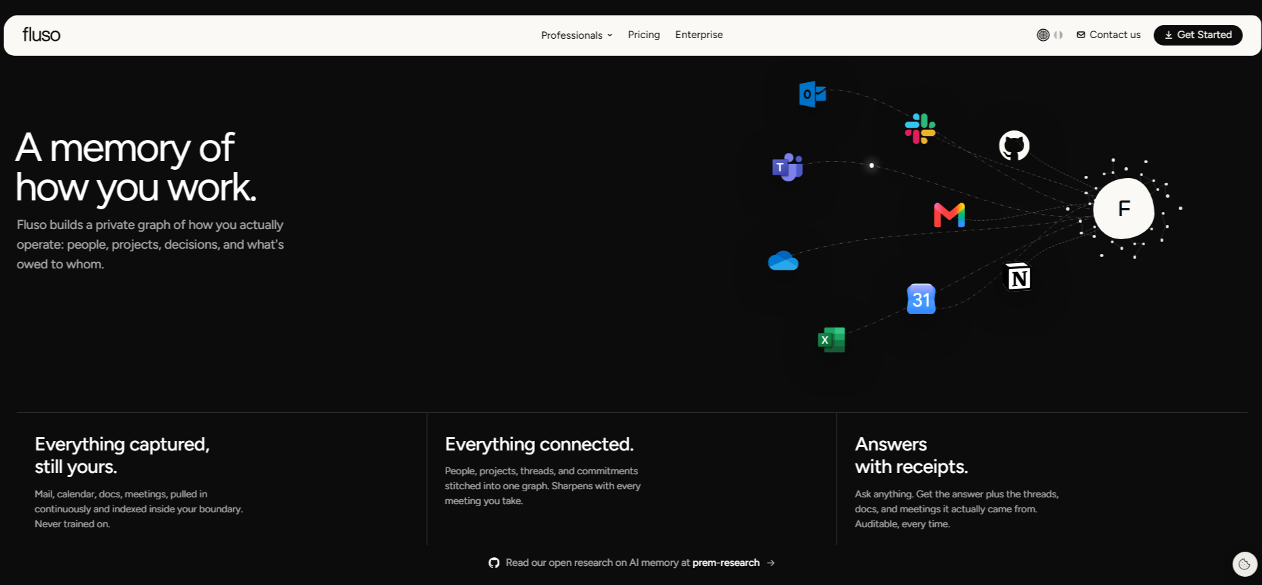Select the Google Calendar 31 icon
This screenshot has height=585, width=1262.
tap(921, 299)
